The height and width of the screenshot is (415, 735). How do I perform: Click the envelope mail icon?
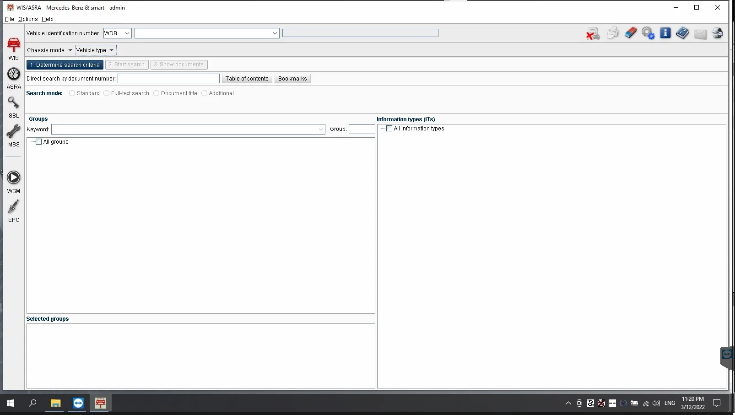pos(700,34)
